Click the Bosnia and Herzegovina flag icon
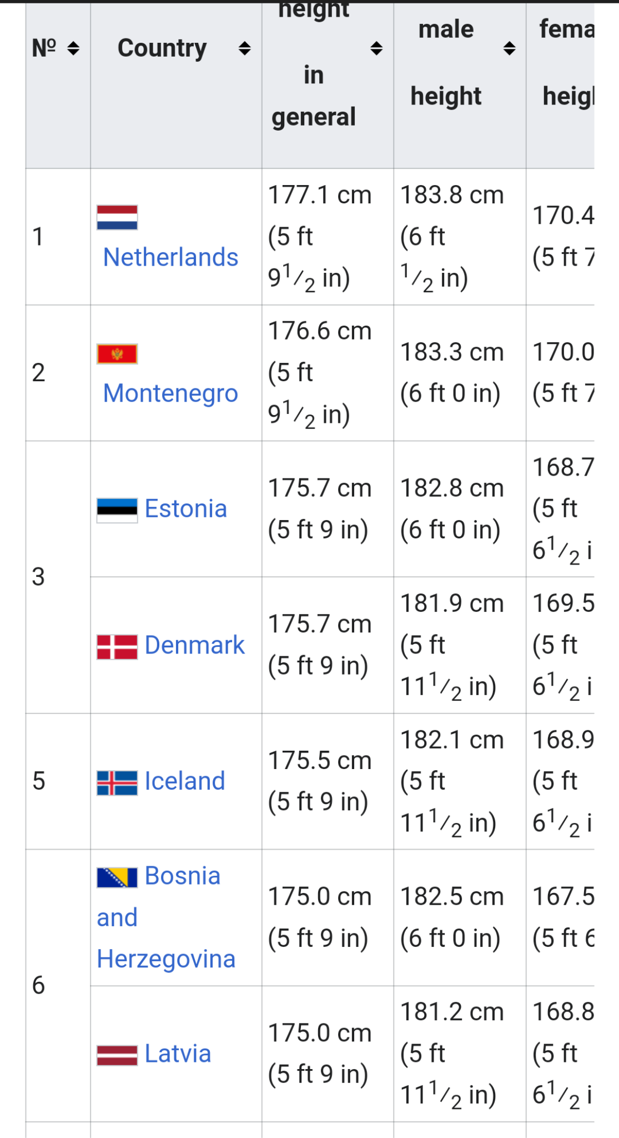This screenshot has height=1138, width=619. point(117,877)
